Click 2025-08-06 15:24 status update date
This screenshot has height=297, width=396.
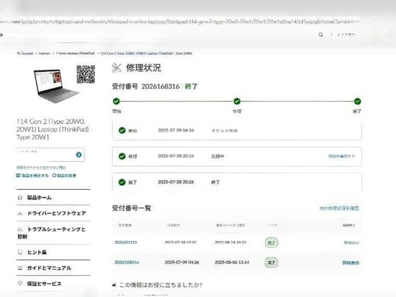(x=232, y=262)
